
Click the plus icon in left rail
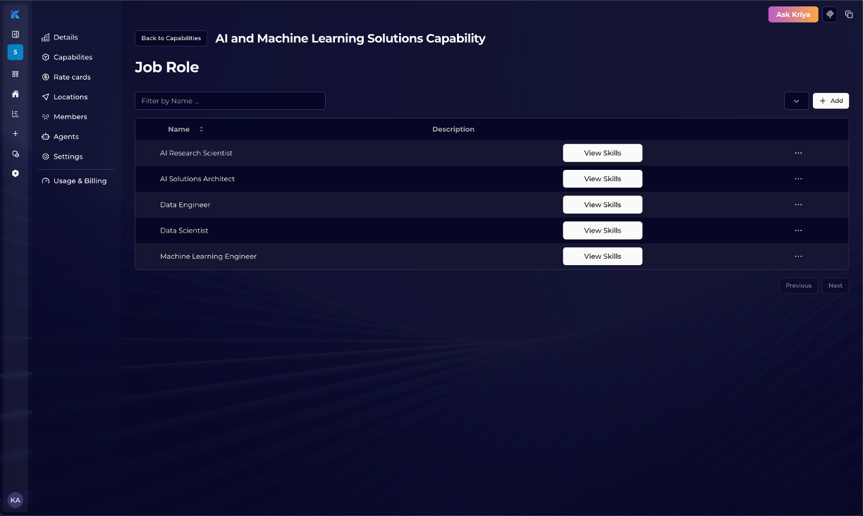click(x=16, y=133)
